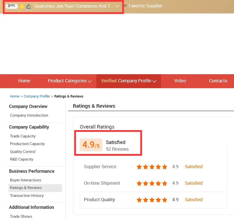Click a star in the On-time Shipment row
The height and width of the screenshot is (219, 234).
click(152, 183)
